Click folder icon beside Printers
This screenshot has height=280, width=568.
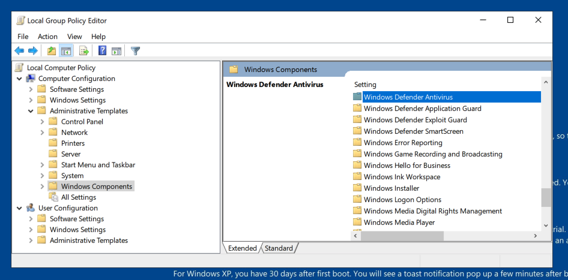(53, 143)
